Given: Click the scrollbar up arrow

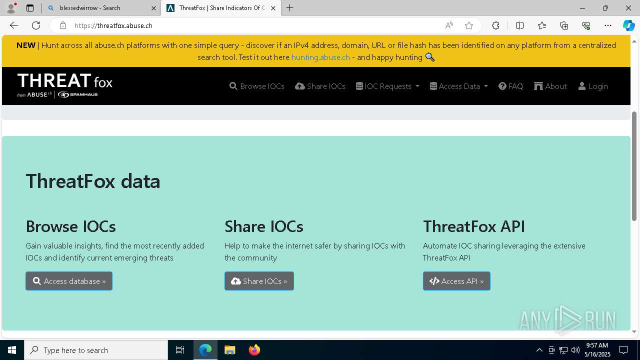Looking at the screenshot, I should (x=634, y=40).
